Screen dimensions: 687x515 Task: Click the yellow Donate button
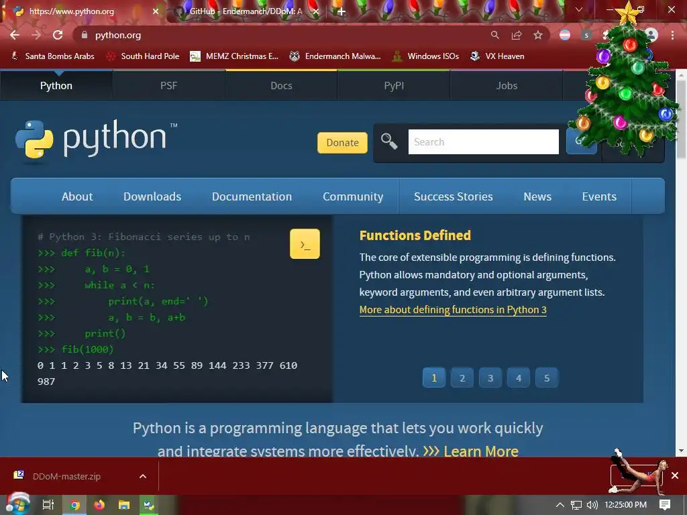pyautogui.click(x=342, y=143)
